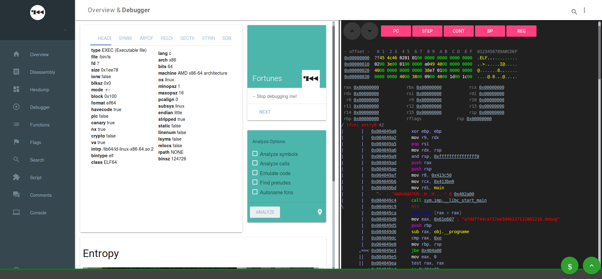Image resolution: width=602 pixels, height=279 pixels.
Task: Click the rip register value
Action: tap(492, 112)
